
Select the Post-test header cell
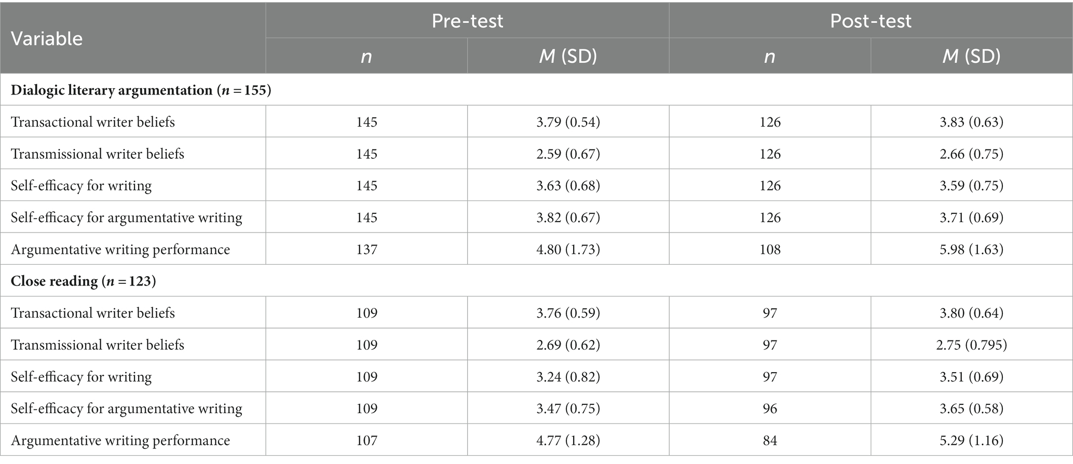coord(871,21)
